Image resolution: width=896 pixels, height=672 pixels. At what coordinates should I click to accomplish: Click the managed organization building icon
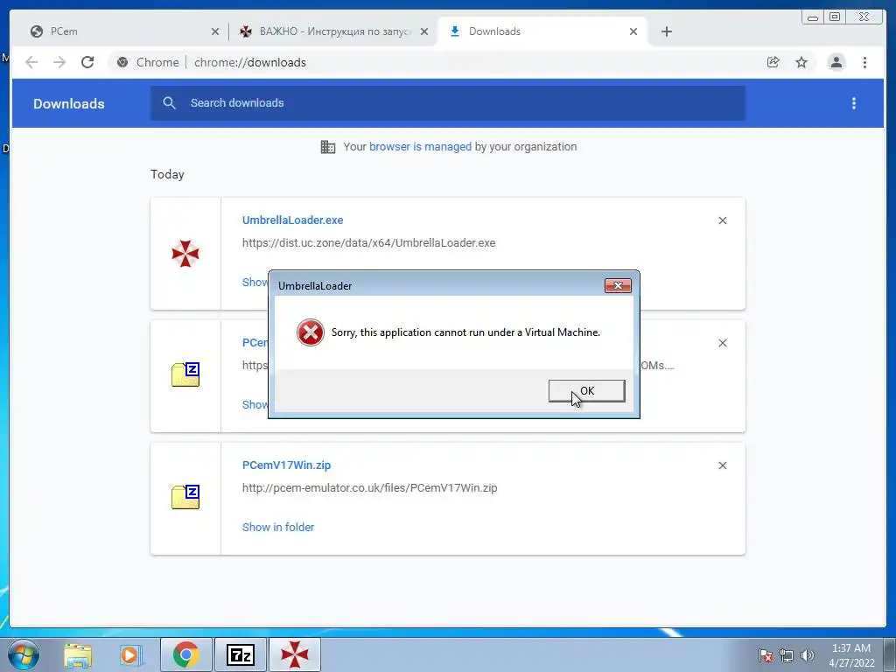click(x=328, y=147)
